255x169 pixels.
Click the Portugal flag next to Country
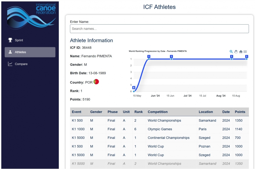tap(96, 81)
